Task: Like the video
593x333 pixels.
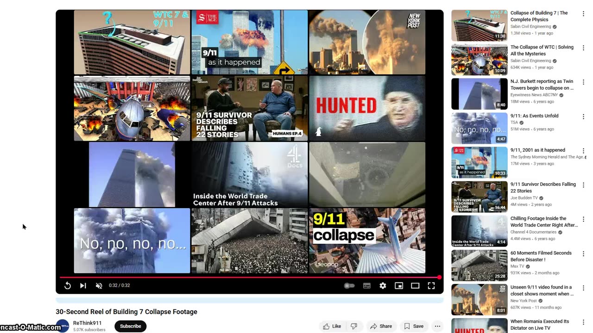Action: pyautogui.click(x=332, y=326)
